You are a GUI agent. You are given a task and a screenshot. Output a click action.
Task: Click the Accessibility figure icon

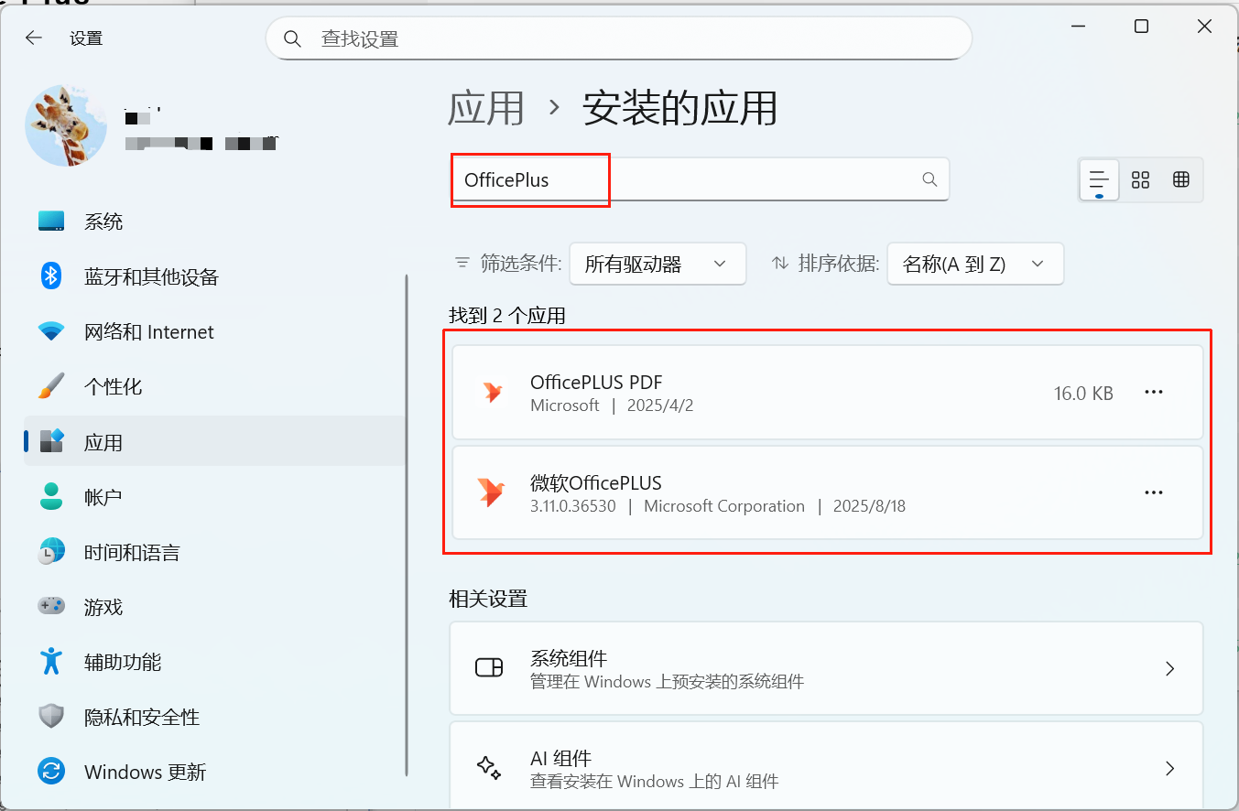point(51,661)
